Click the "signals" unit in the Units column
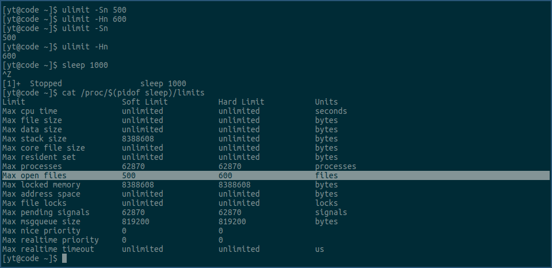Screen dimensions: 552x268 [x=331, y=212]
